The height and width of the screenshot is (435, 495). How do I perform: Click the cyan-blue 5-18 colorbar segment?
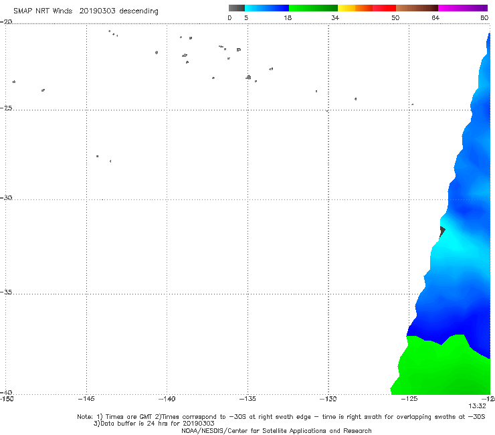pos(267,8)
